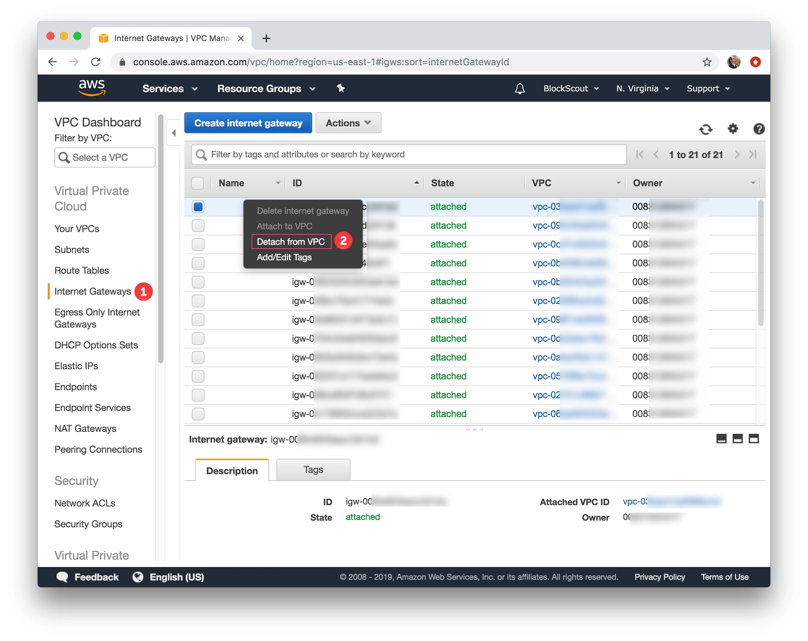This screenshot has height=641, width=808.
Task: Maximize the details pane using the rightmost layout icon
Action: click(753, 439)
